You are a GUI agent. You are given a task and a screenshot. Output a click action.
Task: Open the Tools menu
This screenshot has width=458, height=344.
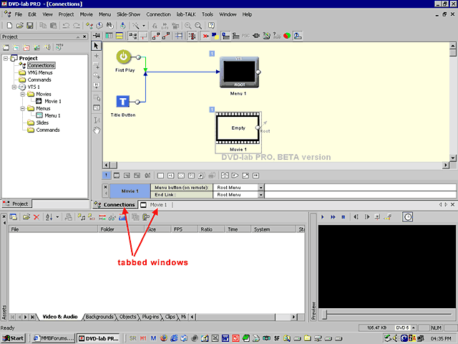pyautogui.click(x=208, y=14)
